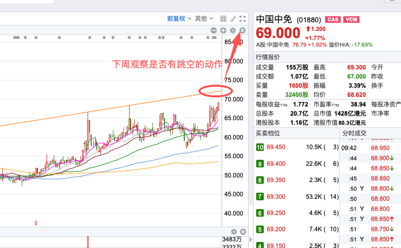Click the CAS badge beside the stock code
Screen dimensions: 401x248
[333, 19]
